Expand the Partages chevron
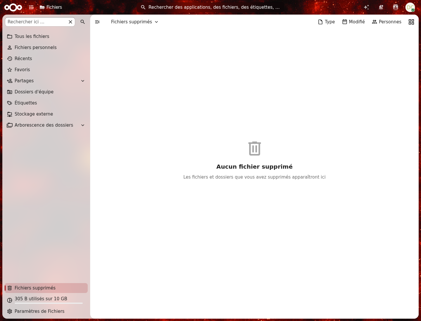The height and width of the screenshot is (321, 421). tap(83, 81)
